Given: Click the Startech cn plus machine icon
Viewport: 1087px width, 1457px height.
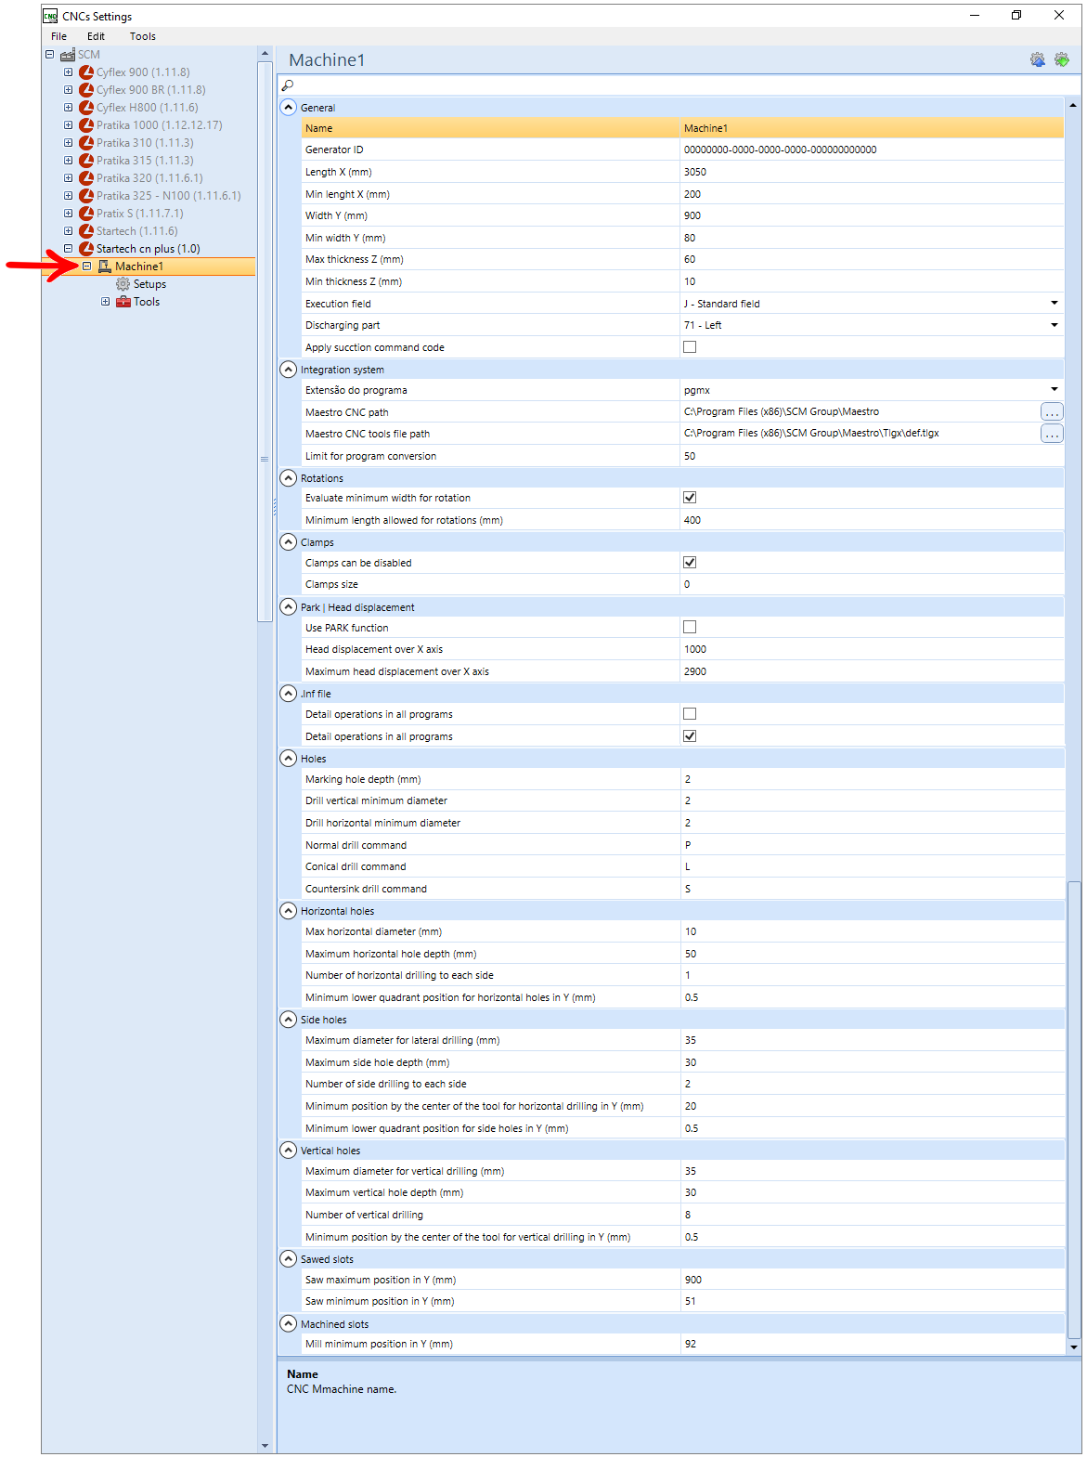Looking at the screenshot, I should [x=86, y=249].
